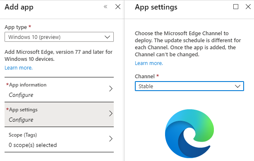This screenshot has width=254, height=161.
Task: Open the Scope (Tags) row
Action: coord(59,139)
